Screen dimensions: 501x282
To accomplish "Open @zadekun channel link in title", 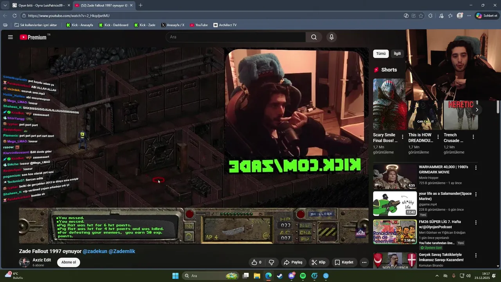I will tap(95, 251).
